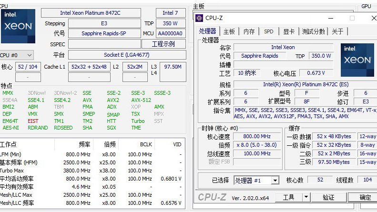377x212 pixels.
Task: Click the Intel Xeon 名字 field in CPU-Z
Action: click(x=283, y=47)
